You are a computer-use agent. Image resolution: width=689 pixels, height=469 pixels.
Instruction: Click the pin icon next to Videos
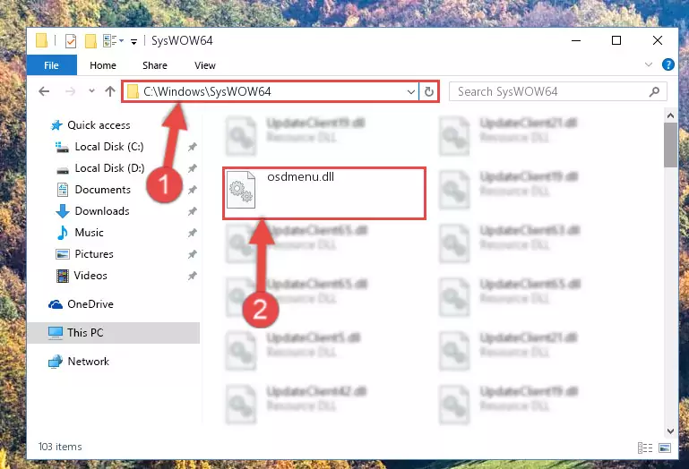(192, 276)
